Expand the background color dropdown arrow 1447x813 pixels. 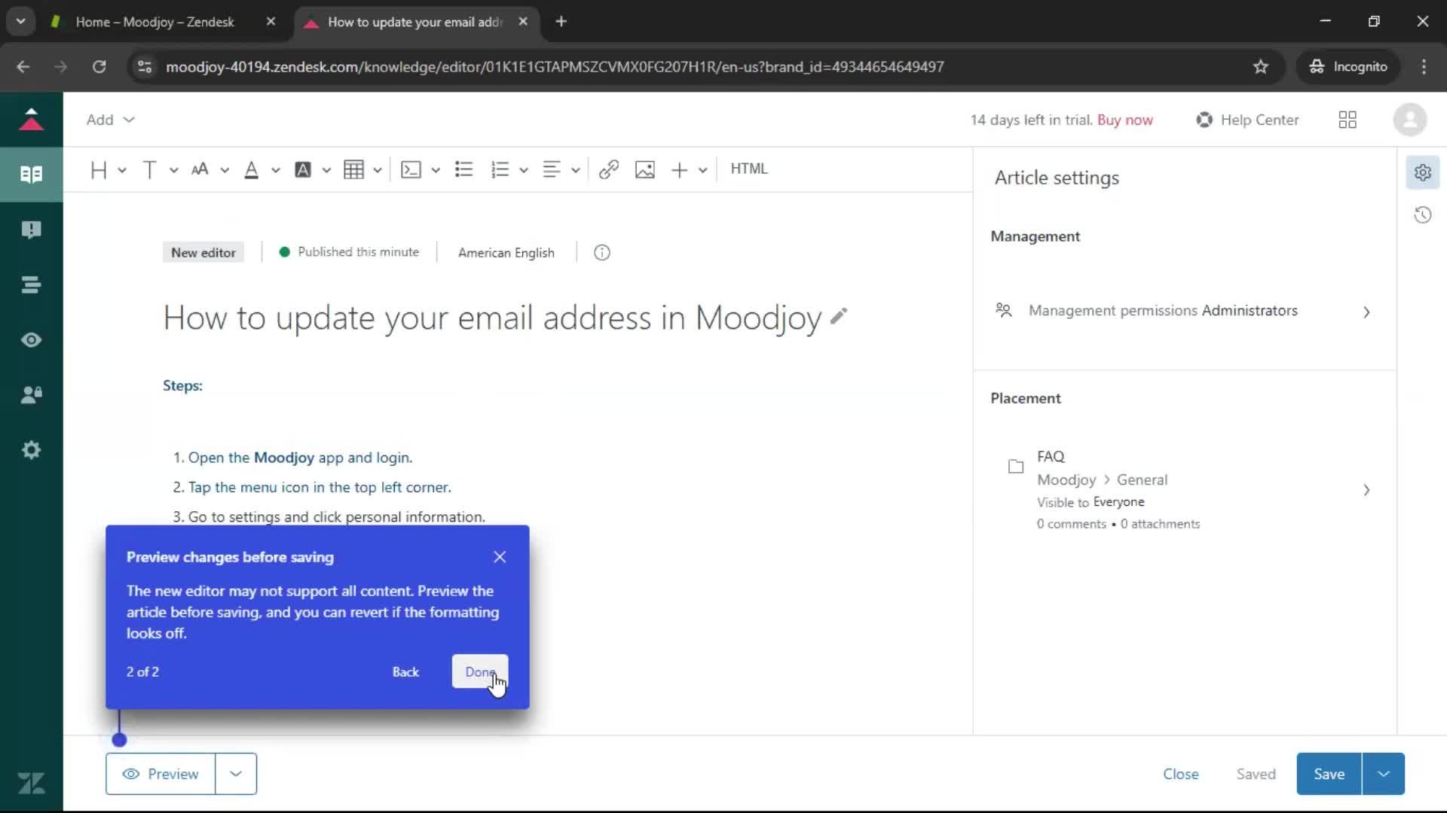(x=326, y=171)
